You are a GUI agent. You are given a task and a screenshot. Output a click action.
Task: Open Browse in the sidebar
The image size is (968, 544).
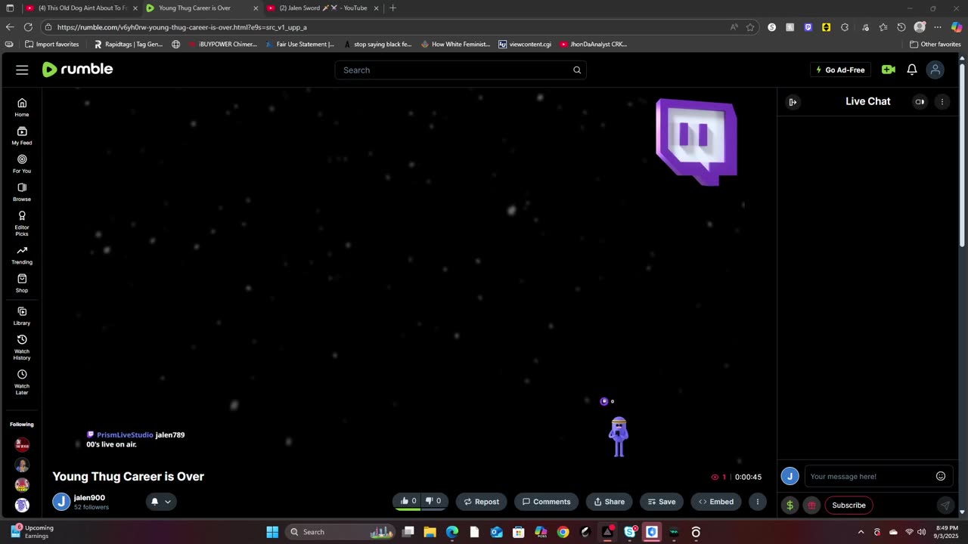[x=22, y=192]
